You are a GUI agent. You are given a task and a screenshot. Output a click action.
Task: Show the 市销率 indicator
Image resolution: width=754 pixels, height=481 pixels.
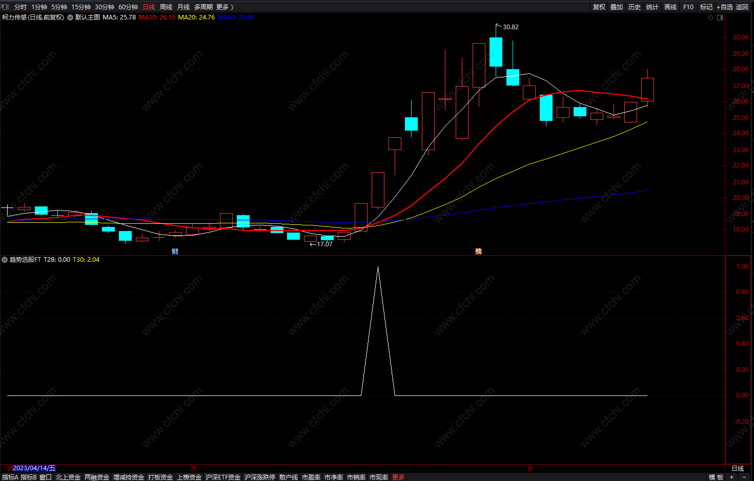356,477
